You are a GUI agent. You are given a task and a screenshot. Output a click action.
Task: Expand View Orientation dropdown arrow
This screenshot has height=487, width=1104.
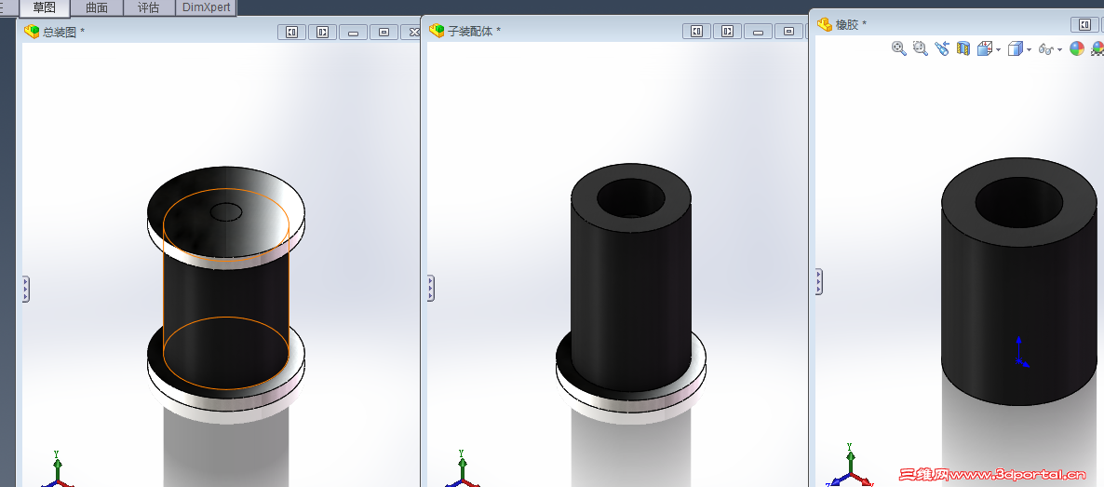click(999, 50)
